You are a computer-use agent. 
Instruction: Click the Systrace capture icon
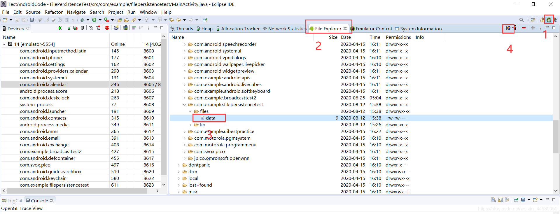point(134,28)
